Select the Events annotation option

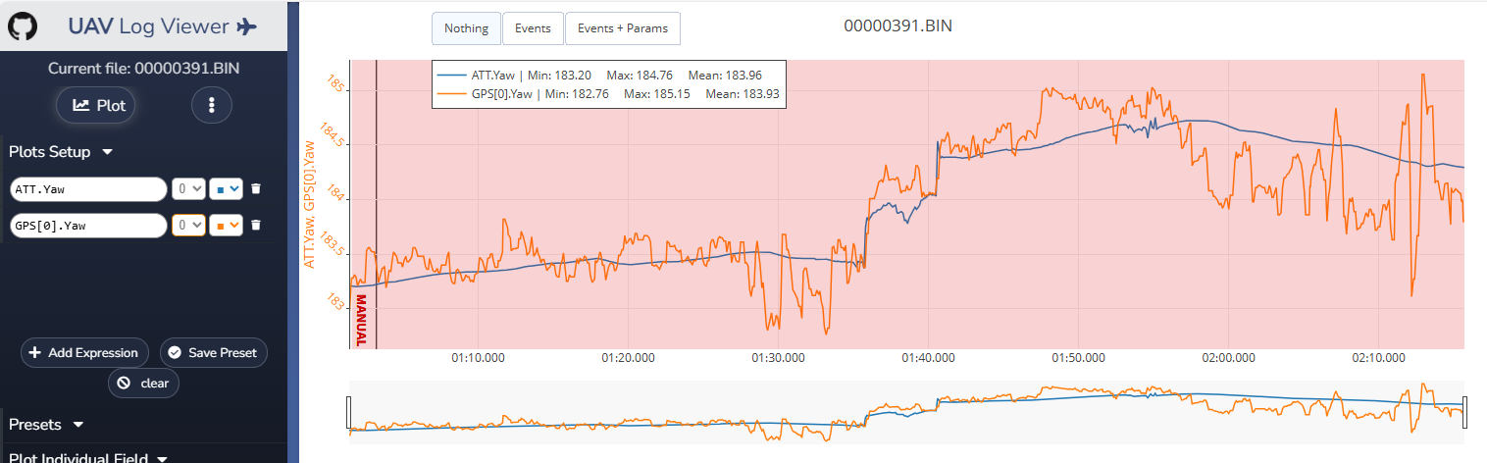[x=533, y=28]
